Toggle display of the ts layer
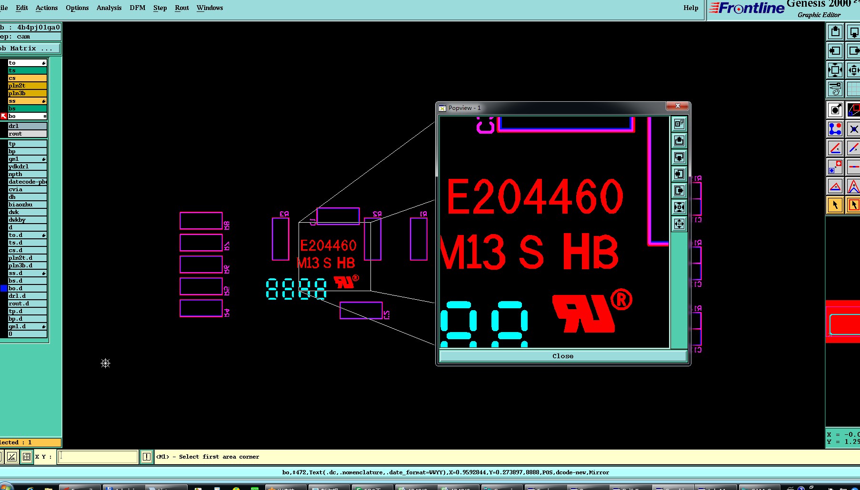The image size is (860, 490). [x=28, y=70]
